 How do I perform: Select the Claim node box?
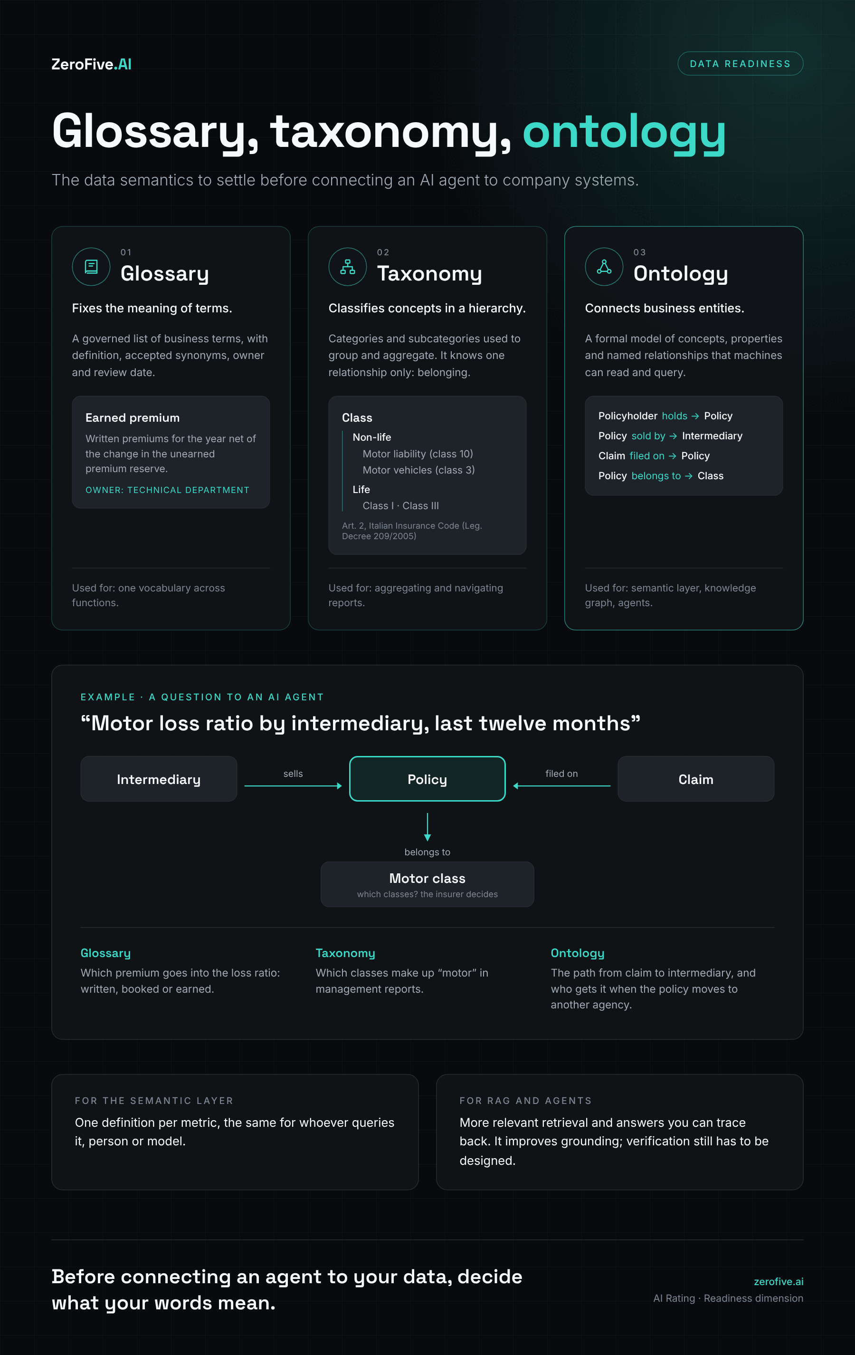point(695,779)
